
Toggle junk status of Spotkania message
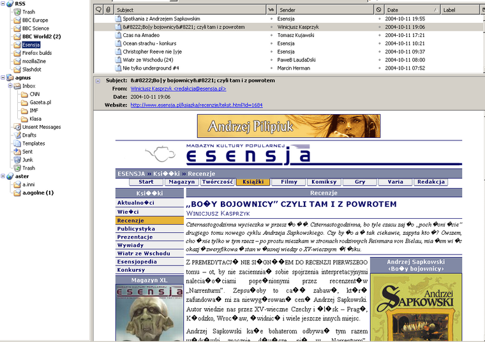(x=379, y=19)
